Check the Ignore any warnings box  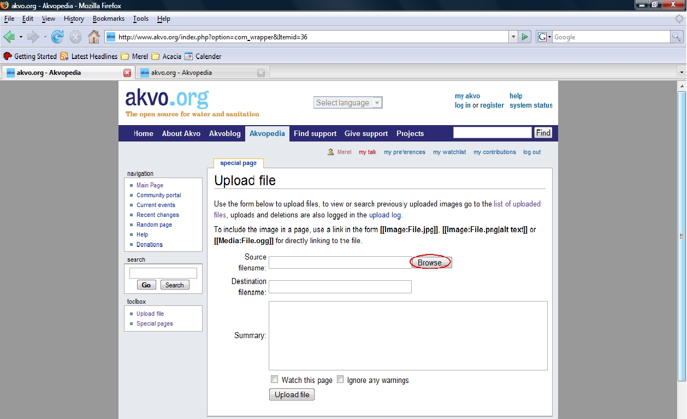tap(340, 380)
